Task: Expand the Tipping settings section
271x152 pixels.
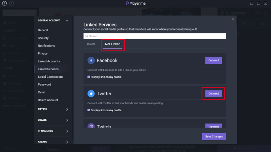Action: tap(67, 109)
